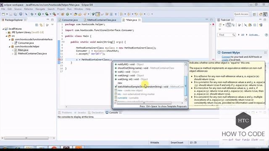Open the New Java Class dropdown arrow
Screen dimensions: 269x151
tap(71, 14)
